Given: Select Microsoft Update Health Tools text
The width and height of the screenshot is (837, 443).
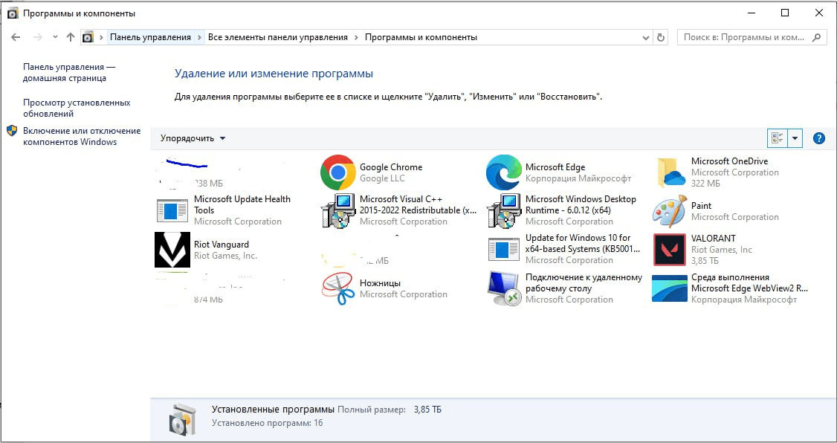Looking at the screenshot, I should 242,204.
